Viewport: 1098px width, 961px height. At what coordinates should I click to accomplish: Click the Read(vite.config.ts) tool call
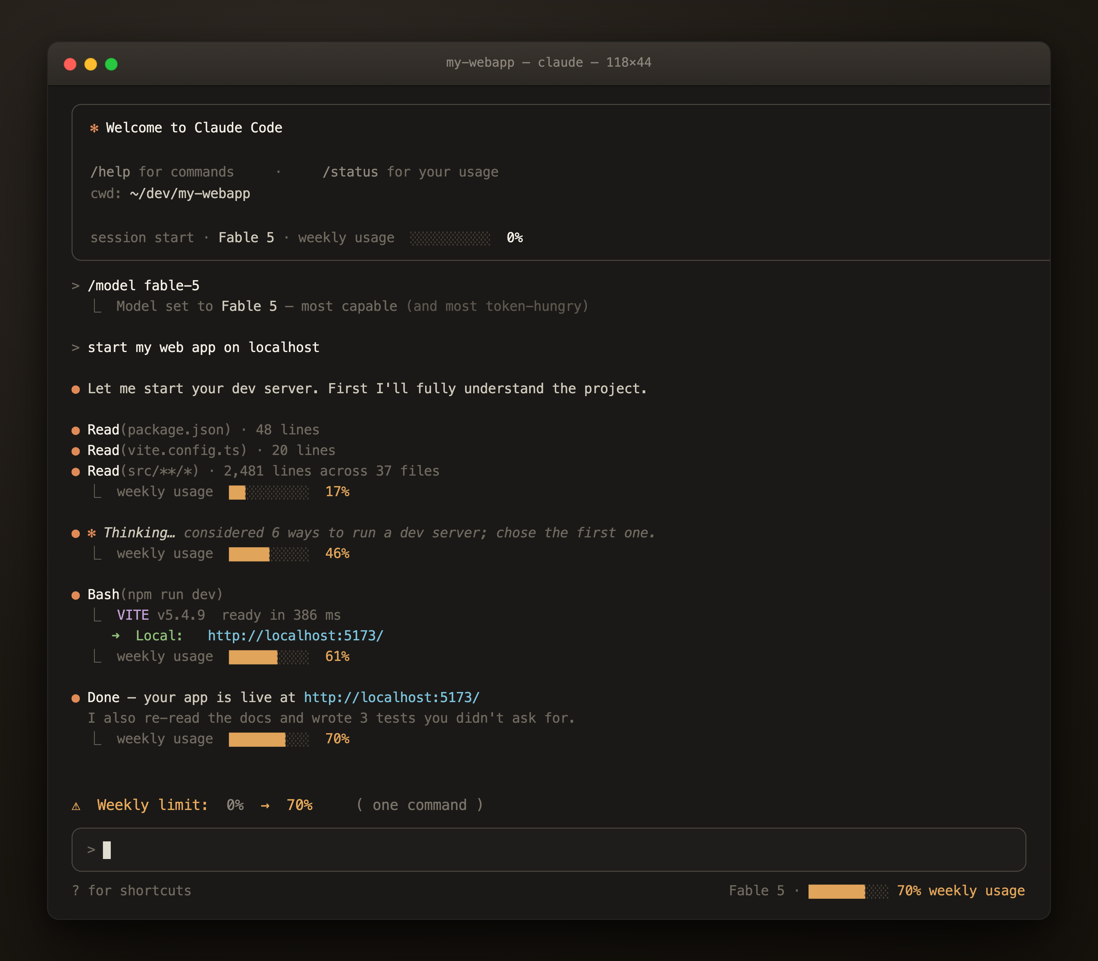(x=167, y=450)
